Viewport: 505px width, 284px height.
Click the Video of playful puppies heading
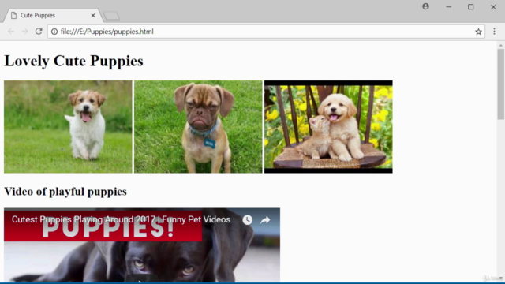(x=65, y=192)
